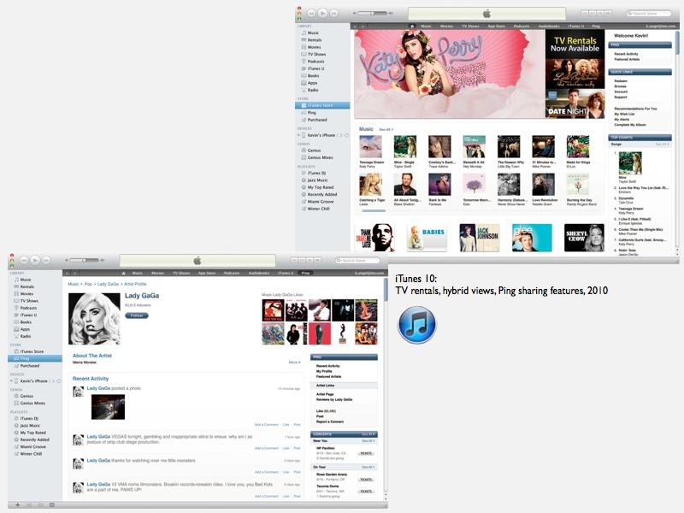Adjust the volume slider in the Store window
This screenshot has height=513, width=684.
(373, 13)
